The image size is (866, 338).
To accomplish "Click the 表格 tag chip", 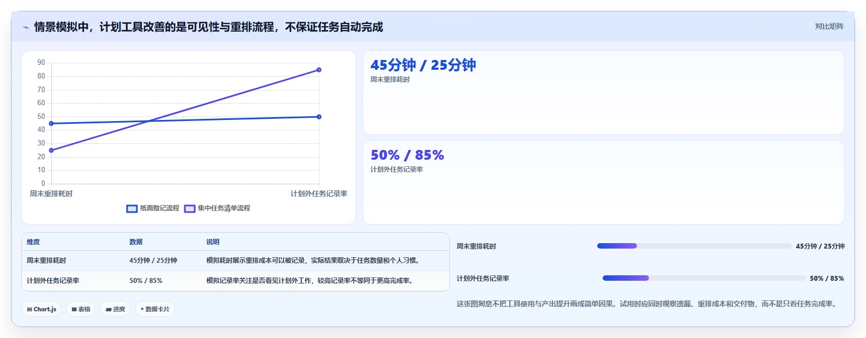I will (x=81, y=309).
